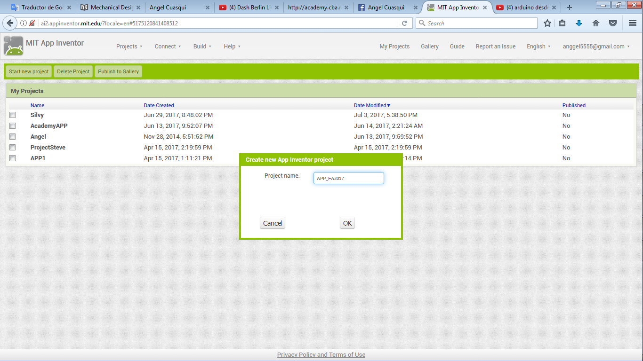Image resolution: width=643 pixels, height=361 pixels.
Task: Sort projects by Date Created header
Action: (159, 105)
